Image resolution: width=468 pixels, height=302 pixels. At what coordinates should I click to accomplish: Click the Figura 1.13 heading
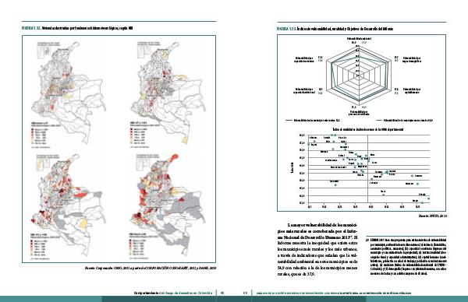(335, 29)
